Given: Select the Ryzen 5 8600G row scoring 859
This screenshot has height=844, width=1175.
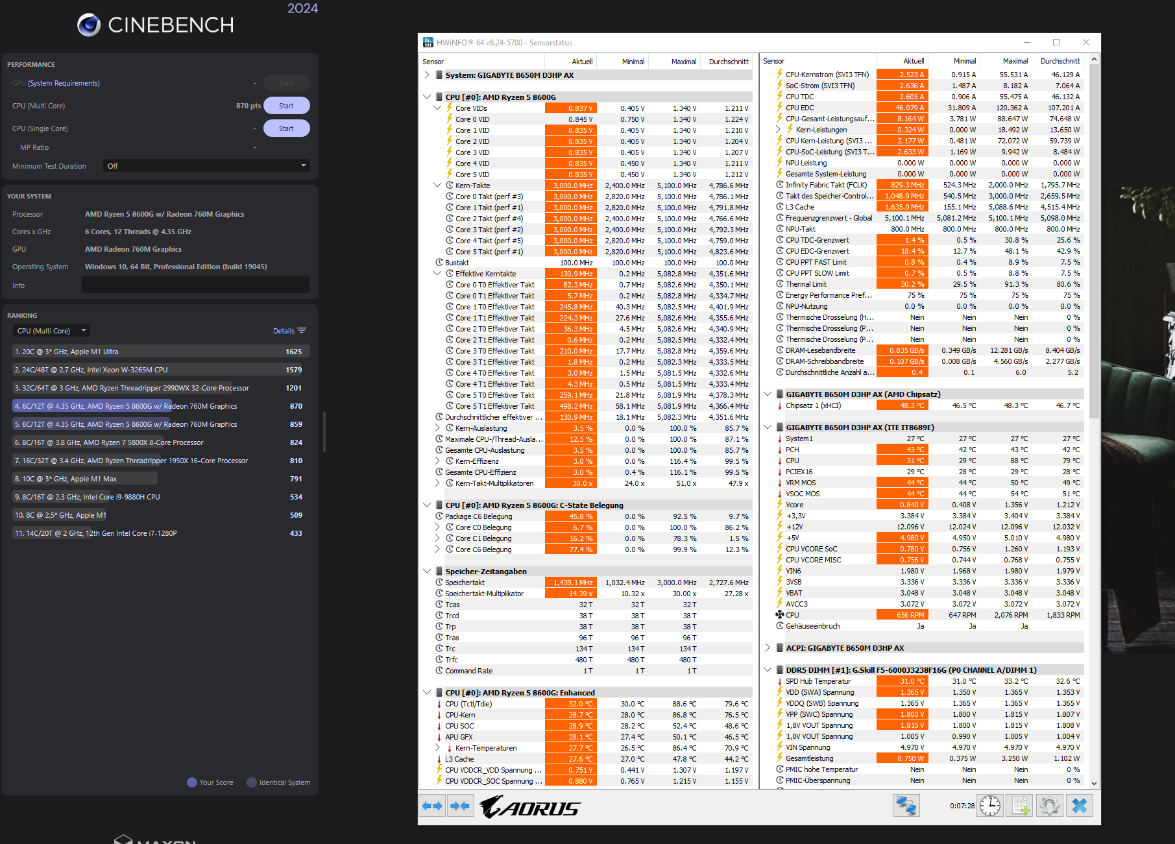Looking at the screenshot, I should click(161, 424).
